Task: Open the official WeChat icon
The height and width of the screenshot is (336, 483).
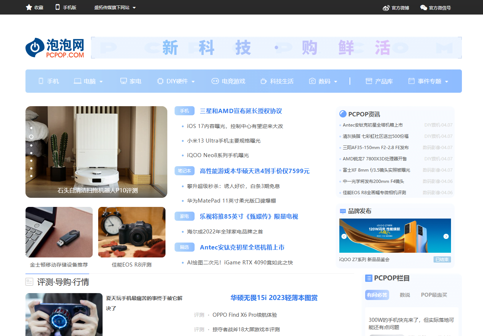Action: (424, 7)
